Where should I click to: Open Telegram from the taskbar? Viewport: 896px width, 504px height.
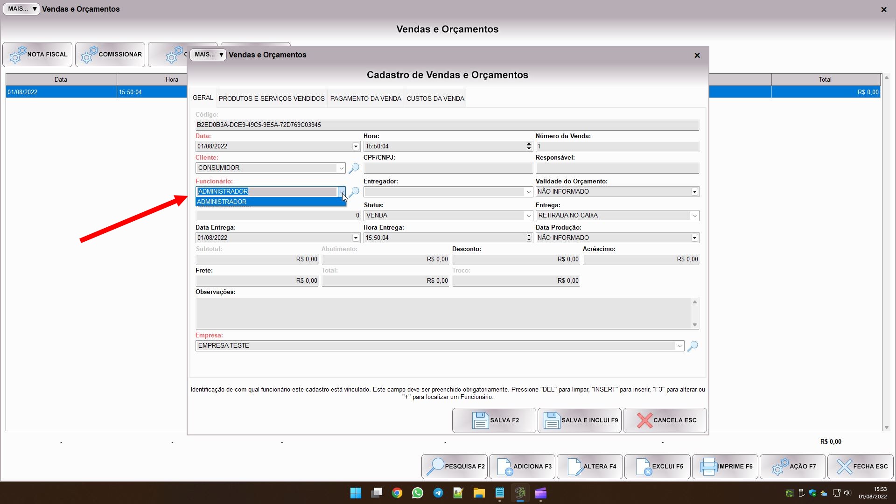(438, 493)
